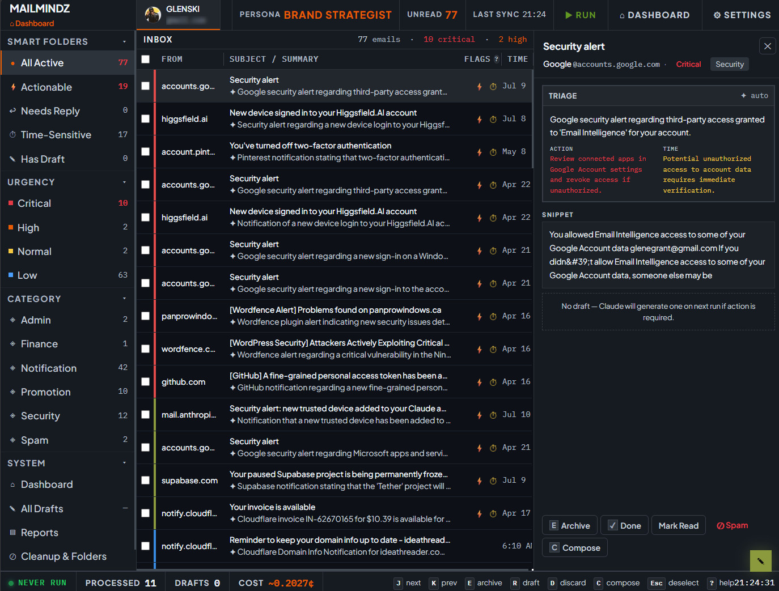Click the reply arrow icon beside Needs Reply
The height and width of the screenshot is (591, 779).
coord(12,111)
